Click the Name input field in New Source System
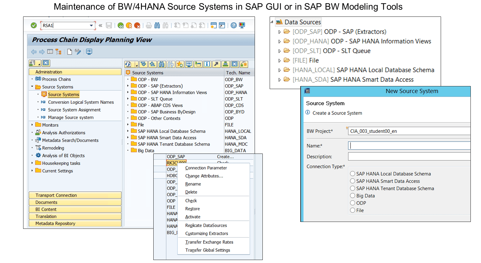Screen dimensions: 481x263 click(x=409, y=146)
